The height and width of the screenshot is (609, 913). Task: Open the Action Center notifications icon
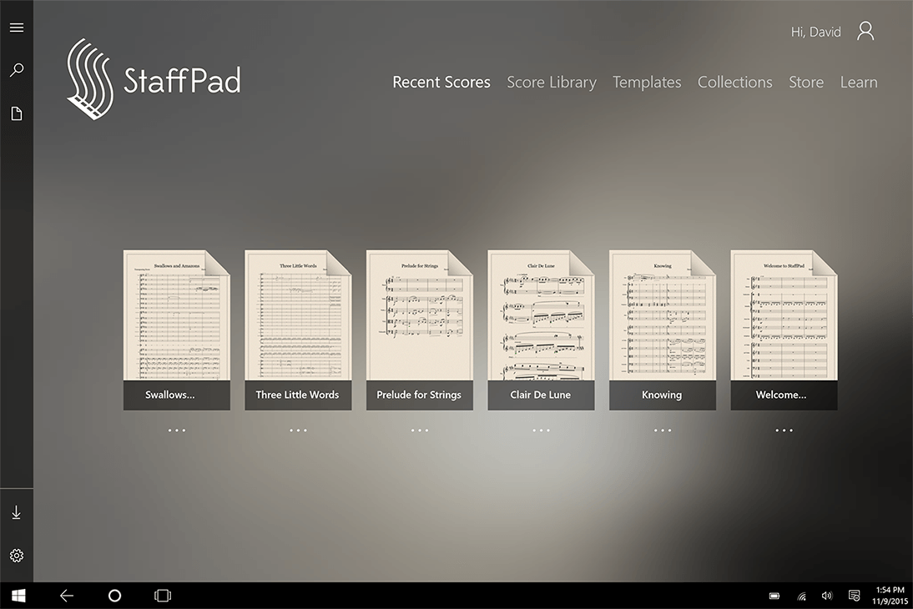pos(854,595)
